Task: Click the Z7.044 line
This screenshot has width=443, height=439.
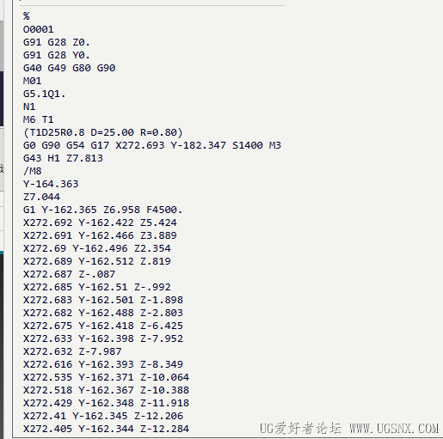Action: click(x=41, y=197)
